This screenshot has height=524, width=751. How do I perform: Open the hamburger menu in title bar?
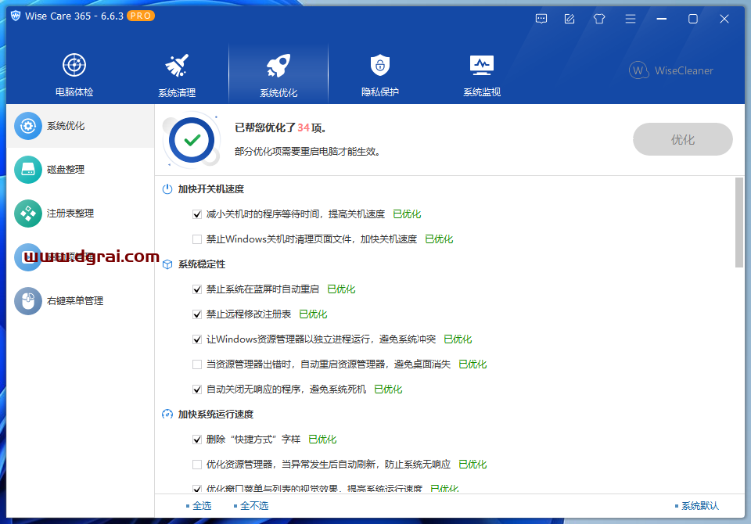pyautogui.click(x=631, y=19)
